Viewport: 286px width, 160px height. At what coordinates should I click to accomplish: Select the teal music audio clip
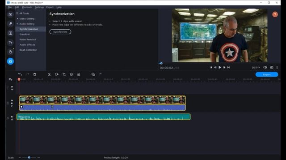(104, 117)
